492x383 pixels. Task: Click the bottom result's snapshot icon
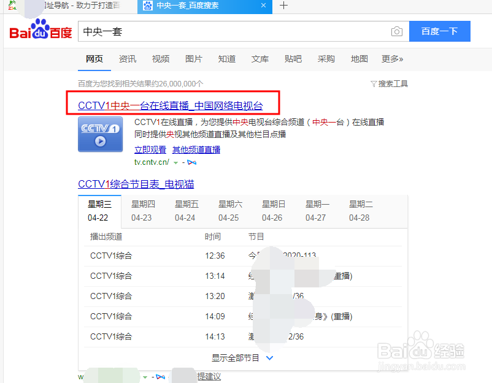(160, 377)
